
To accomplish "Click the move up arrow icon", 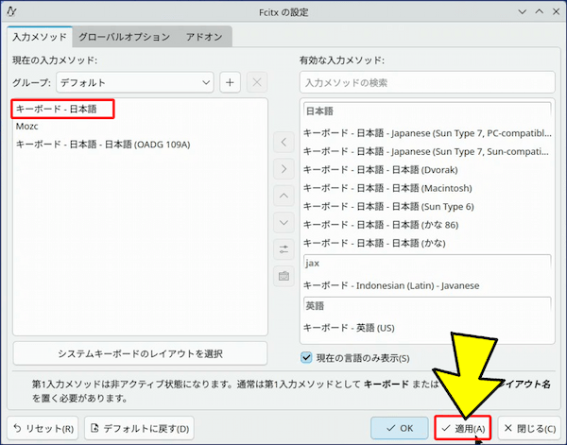I will 283,196.
